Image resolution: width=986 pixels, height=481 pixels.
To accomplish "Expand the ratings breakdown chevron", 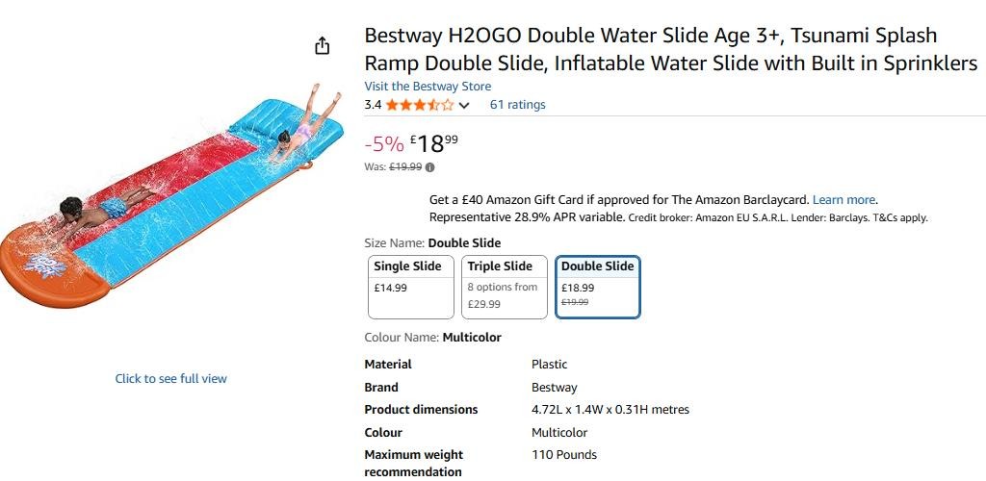I will point(464,106).
